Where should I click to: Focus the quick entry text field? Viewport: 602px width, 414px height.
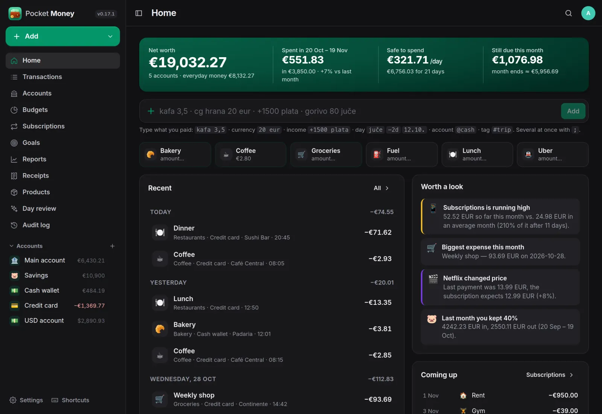tap(357, 111)
